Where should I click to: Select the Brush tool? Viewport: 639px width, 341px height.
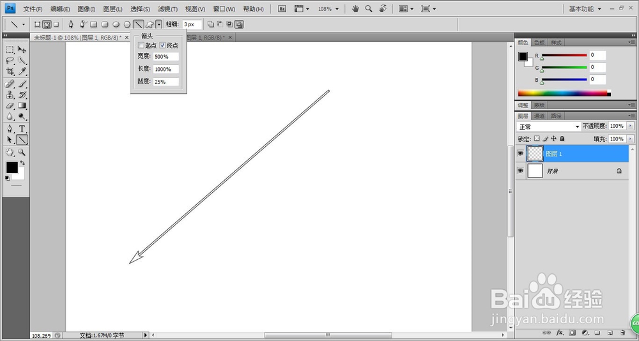tap(22, 84)
